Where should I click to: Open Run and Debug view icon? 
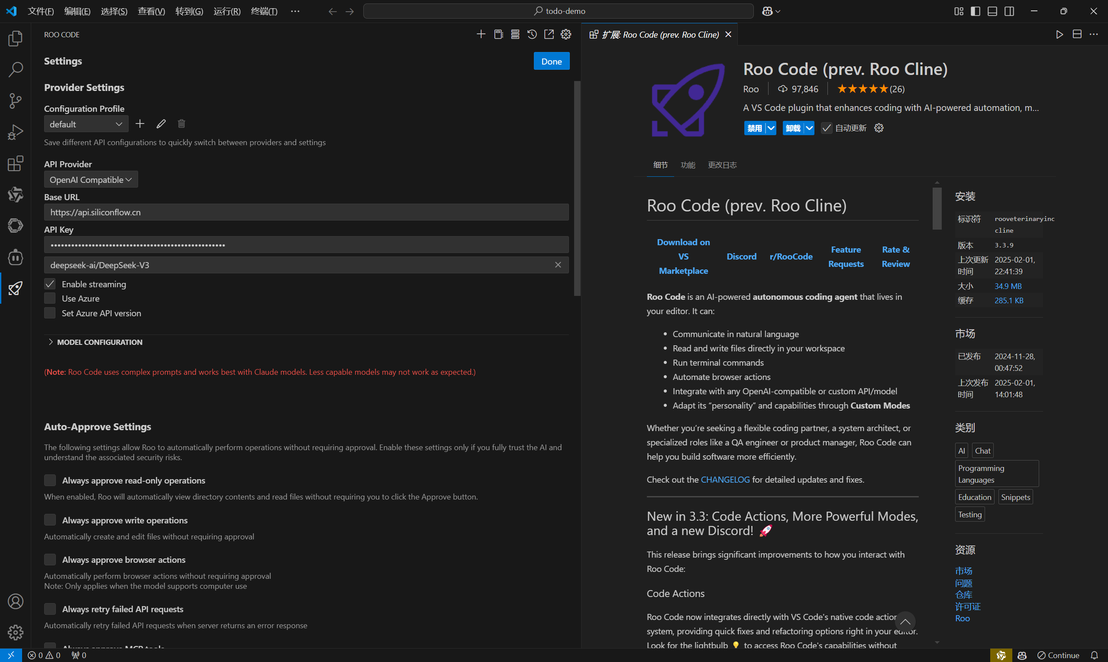[x=16, y=132]
